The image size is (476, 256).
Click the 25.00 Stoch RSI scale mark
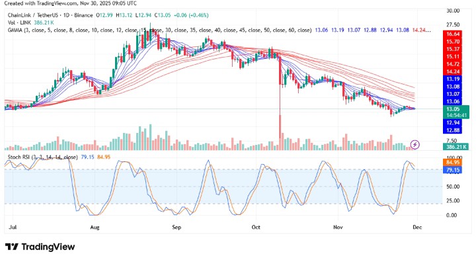(x=453, y=200)
